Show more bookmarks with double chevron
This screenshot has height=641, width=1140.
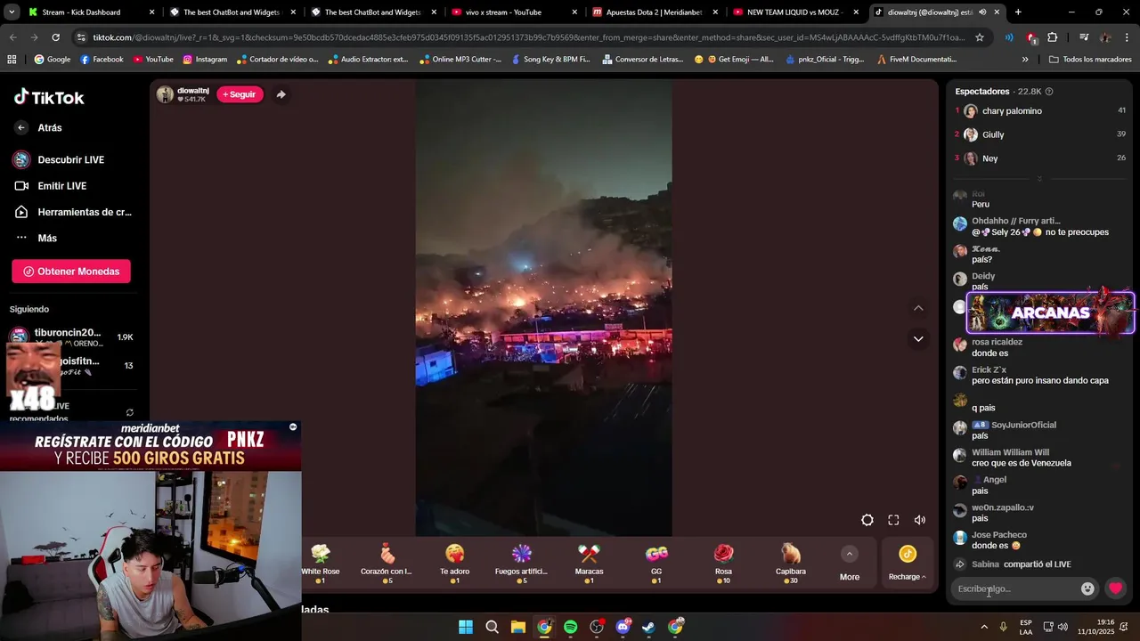1025,59
